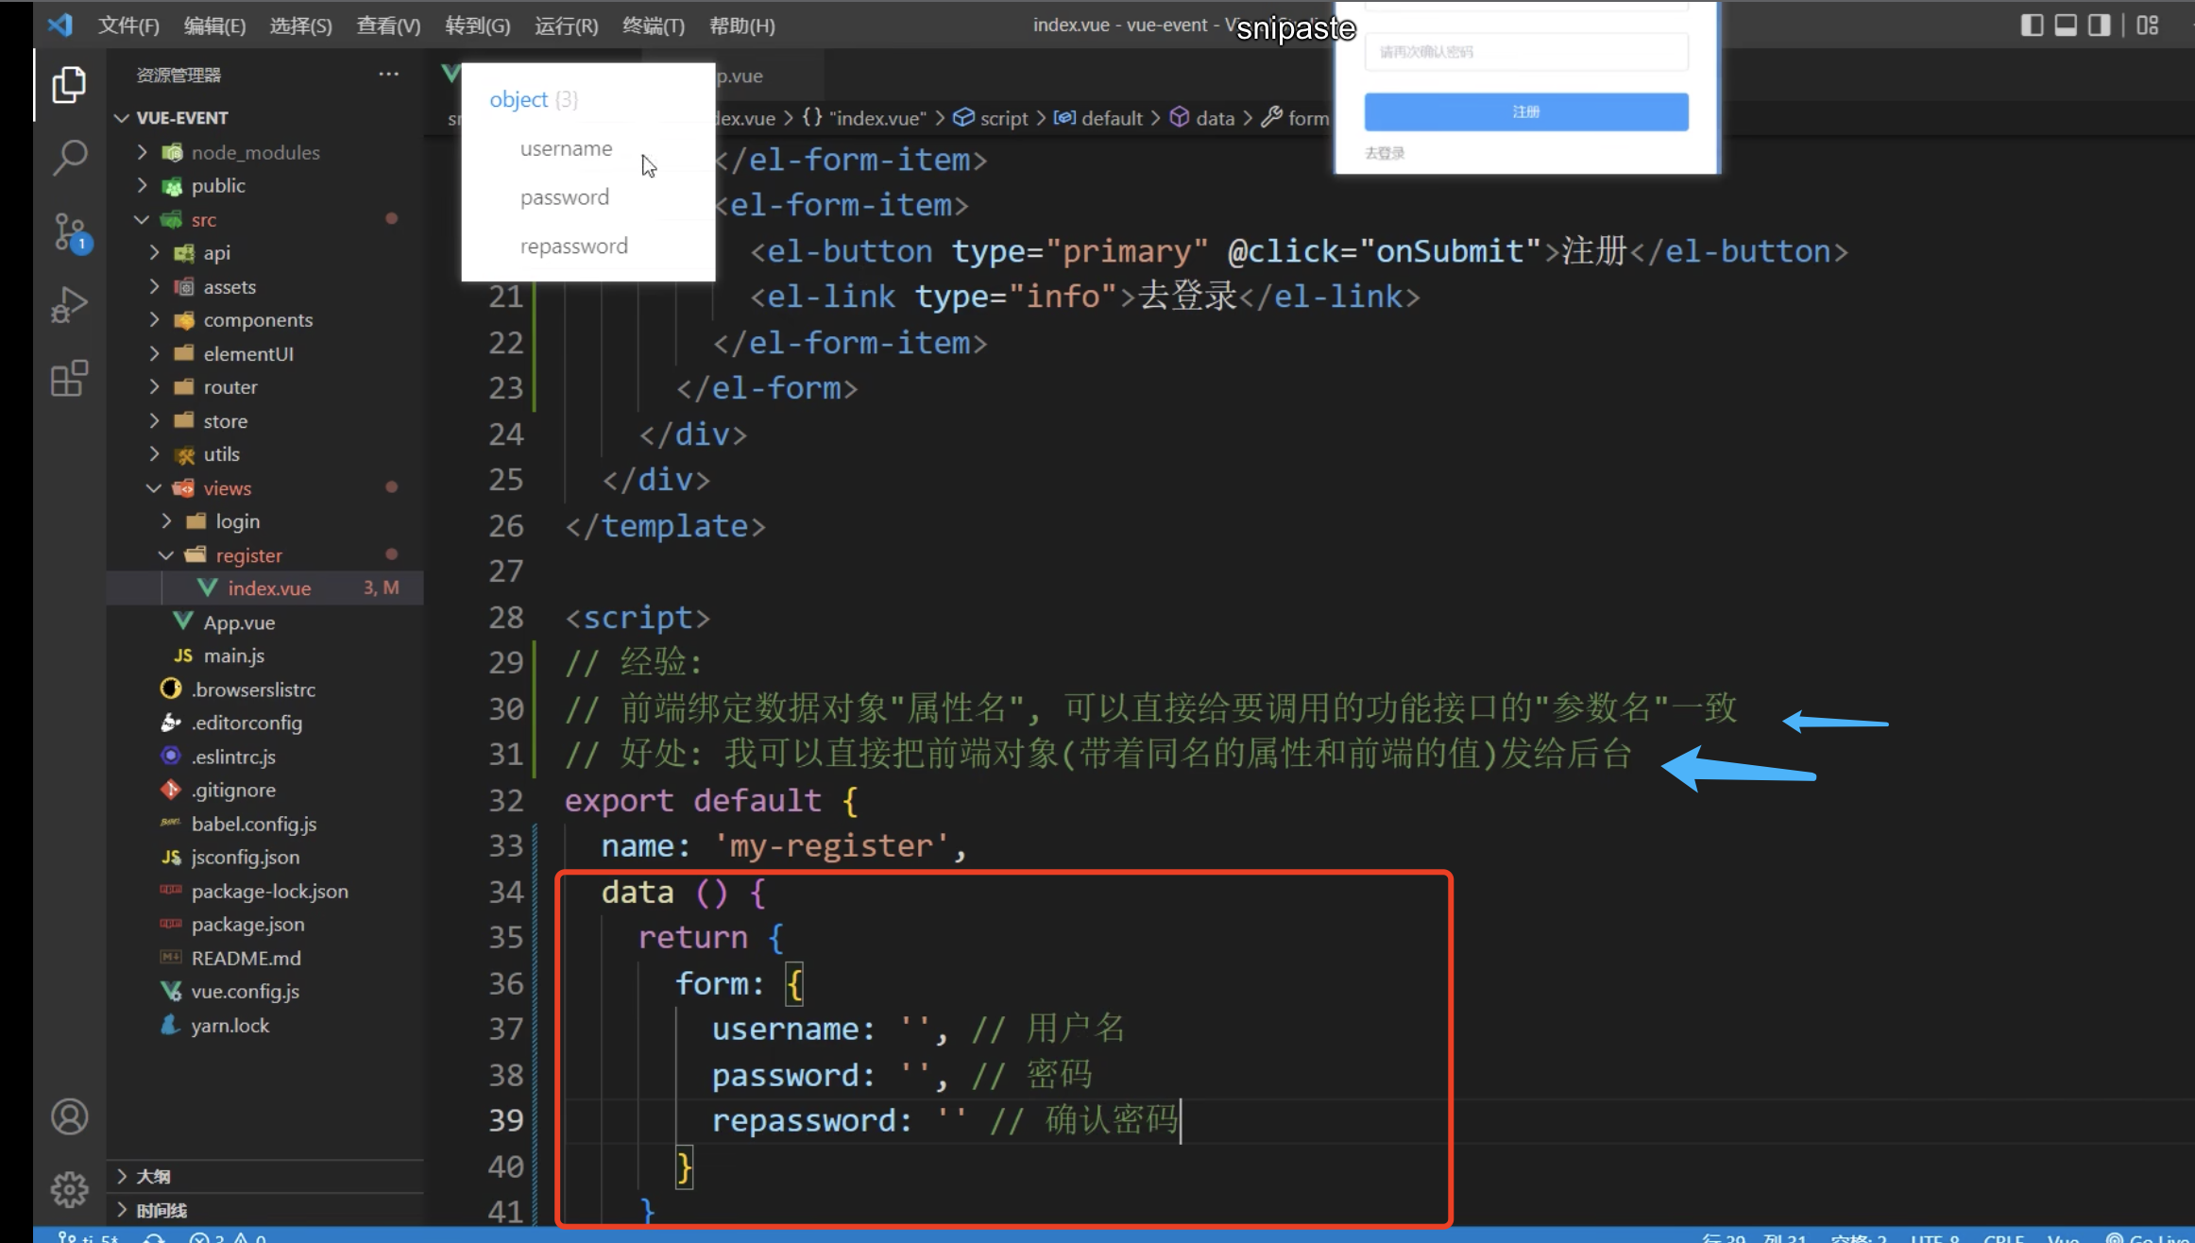Collapse the VUE-EVENT project root
The image size is (2195, 1243).
pyautogui.click(x=264, y=118)
